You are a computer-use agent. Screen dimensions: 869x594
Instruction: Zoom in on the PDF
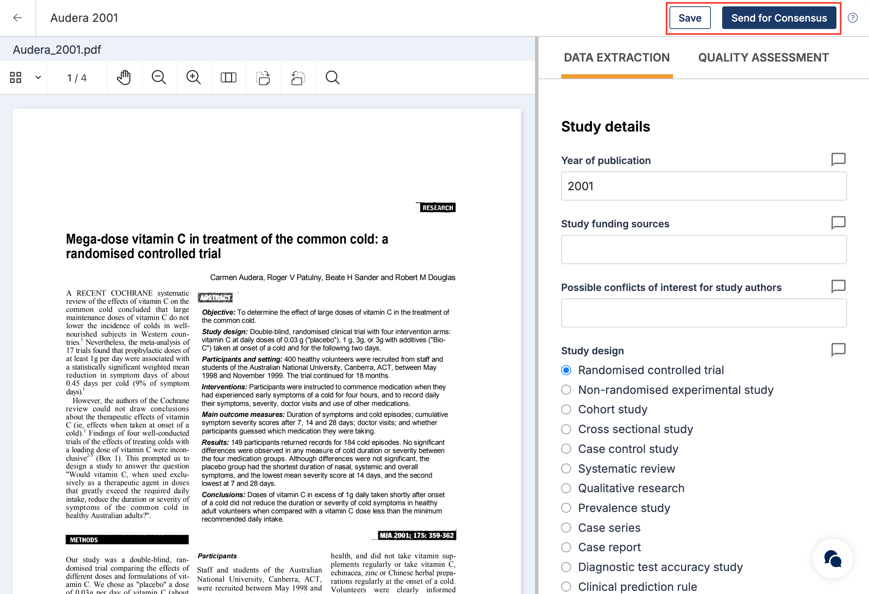click(193, 77)
